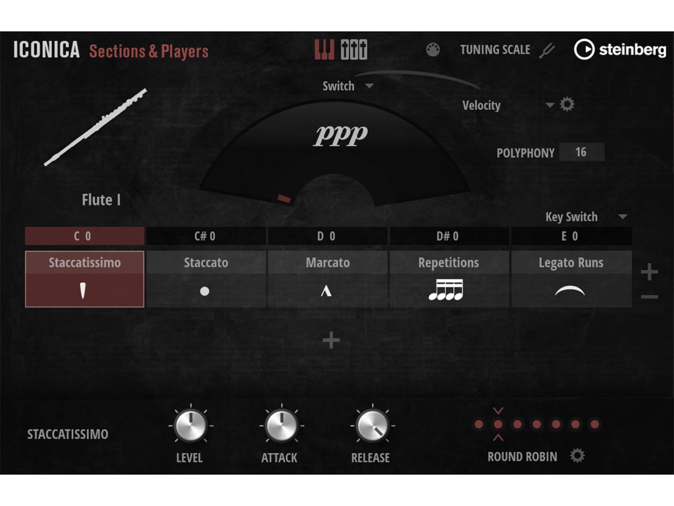The height and width of the screenshot is (506, 674).
Task: Click the tuning fork icon
Action: click(547, 51)
